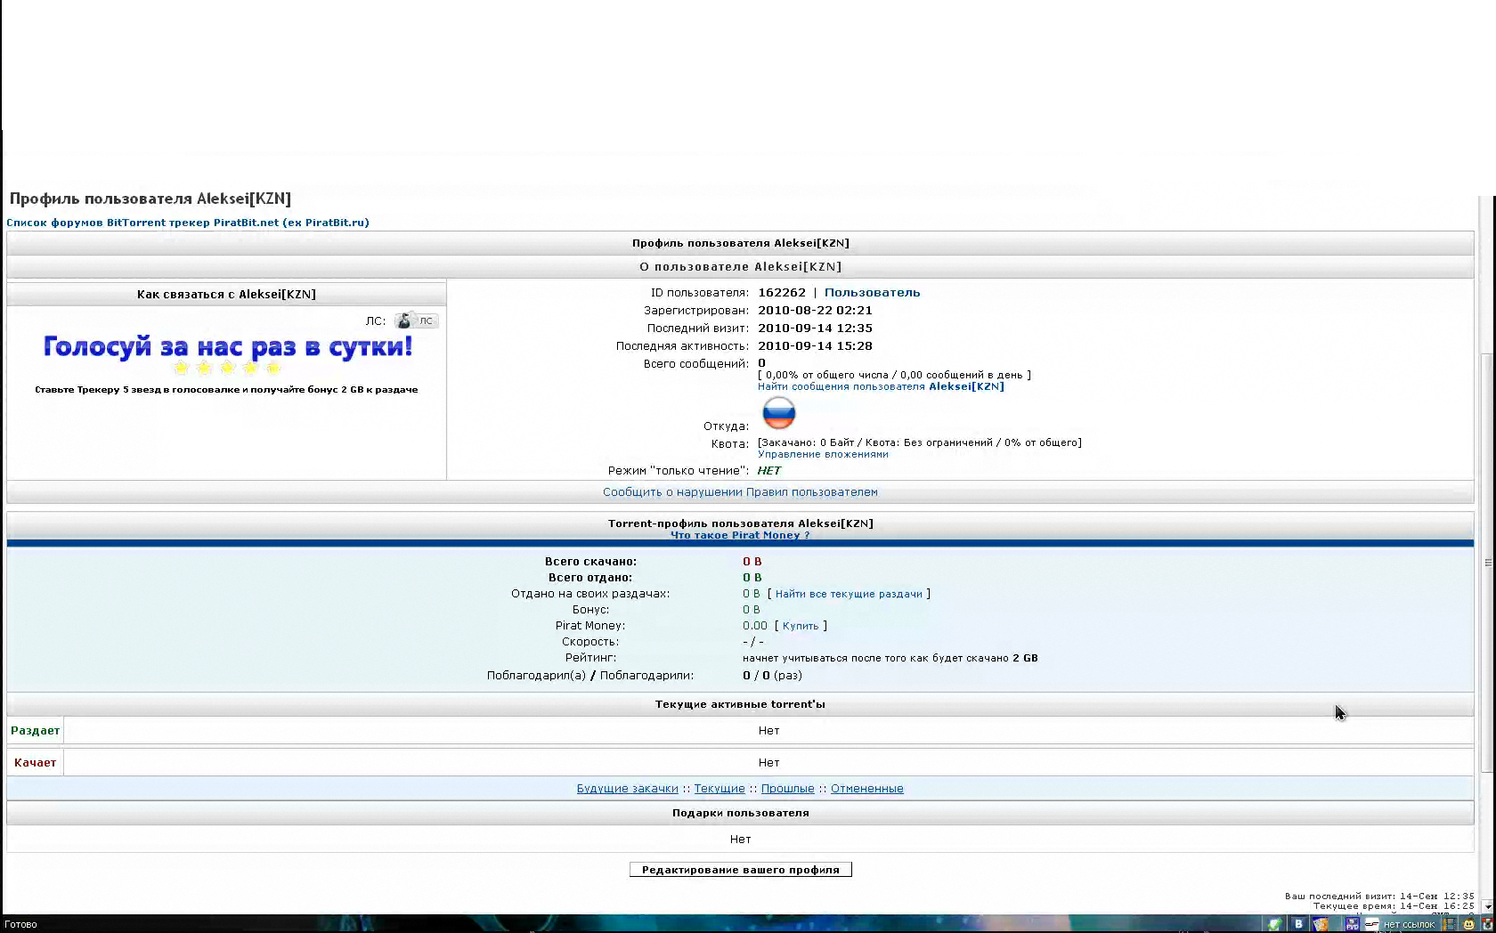Click the 'Раздает' row label

tap(35, 731)
